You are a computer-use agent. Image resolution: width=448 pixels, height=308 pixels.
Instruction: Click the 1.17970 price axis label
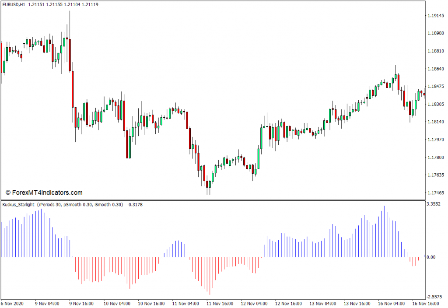click(436, 140)
